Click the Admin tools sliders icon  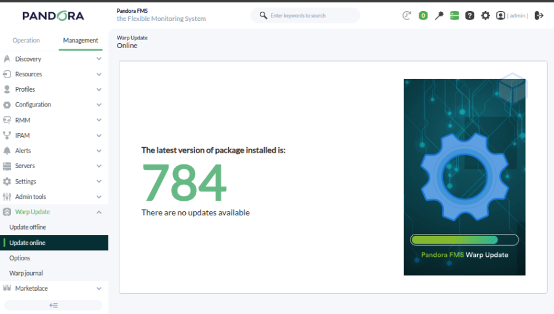click(x=7, y=196)
